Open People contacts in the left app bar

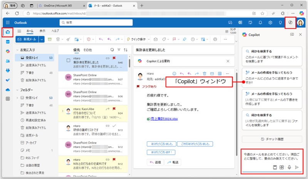[8, 61]
